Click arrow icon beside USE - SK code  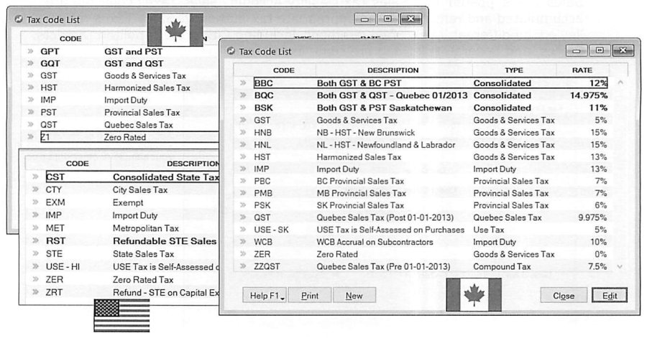click(244, 230)
